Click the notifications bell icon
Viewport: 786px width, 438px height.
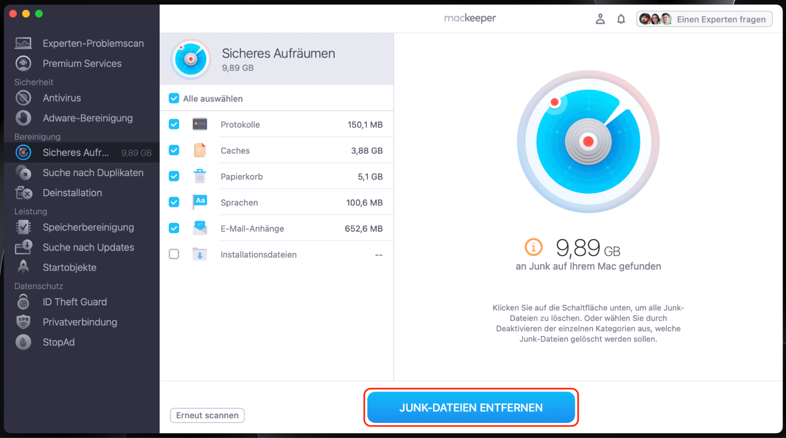tap(621, 19)
